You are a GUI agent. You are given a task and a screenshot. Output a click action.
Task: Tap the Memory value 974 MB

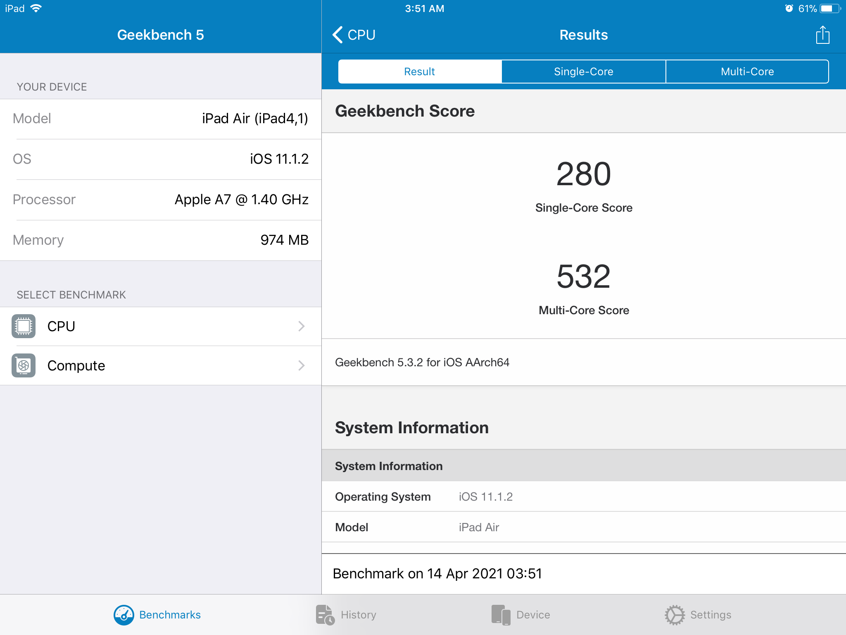pyautogui.click(x=284, y=240)
